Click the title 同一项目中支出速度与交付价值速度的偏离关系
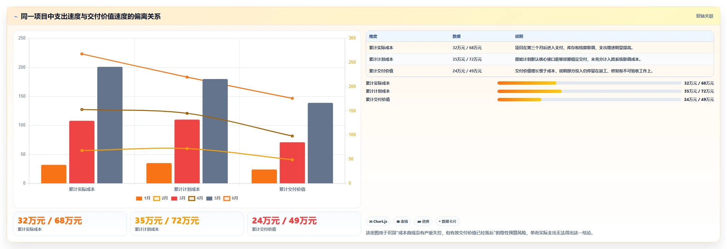This screenshot has height=249, width=727. [x=91, y=17]
